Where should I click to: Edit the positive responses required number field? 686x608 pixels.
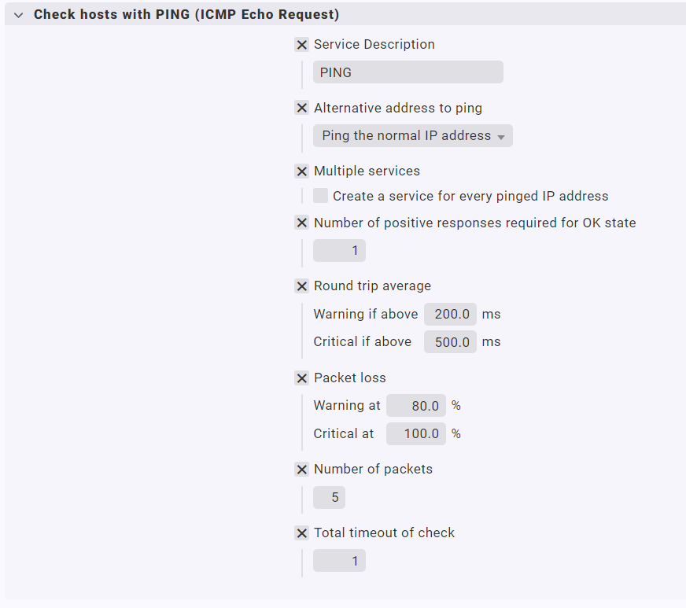tap(339, 251)
